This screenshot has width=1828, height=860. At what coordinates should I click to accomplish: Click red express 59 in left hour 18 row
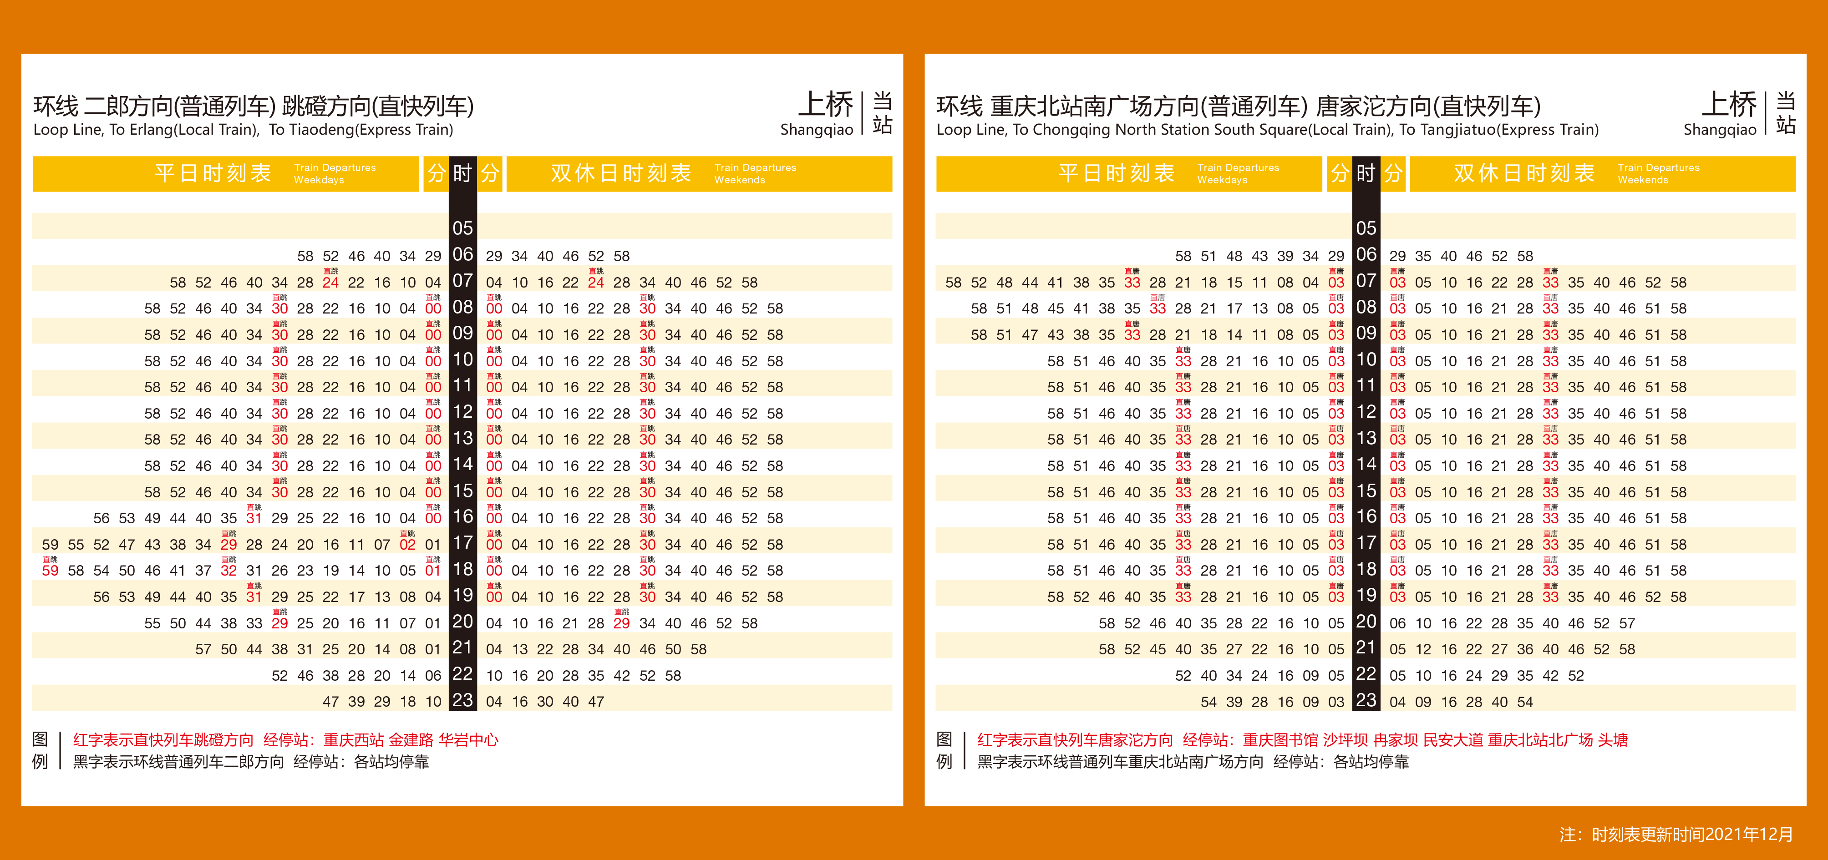tap(51, 571)
